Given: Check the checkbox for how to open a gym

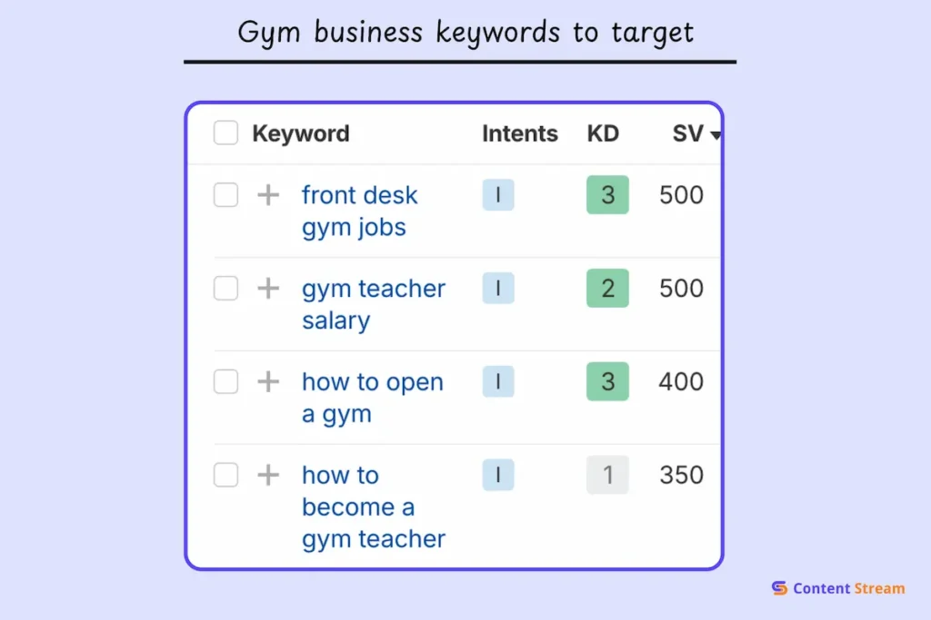Looking at the screenshot, I should 225,381.
